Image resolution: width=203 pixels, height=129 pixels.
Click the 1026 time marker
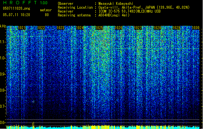tap(118, 28)
